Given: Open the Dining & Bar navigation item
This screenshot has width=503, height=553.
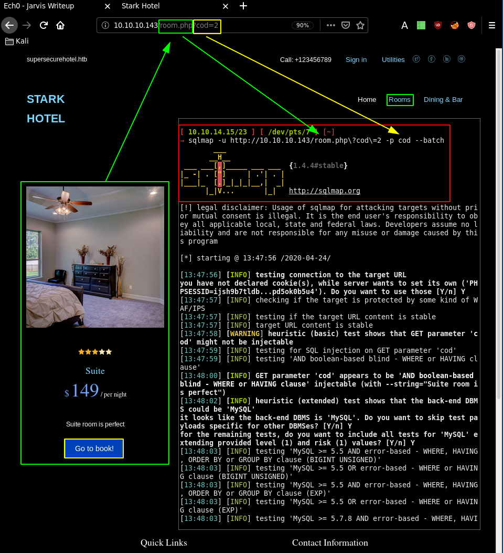Looking at the screenshot, I should [x=443, y=100].
